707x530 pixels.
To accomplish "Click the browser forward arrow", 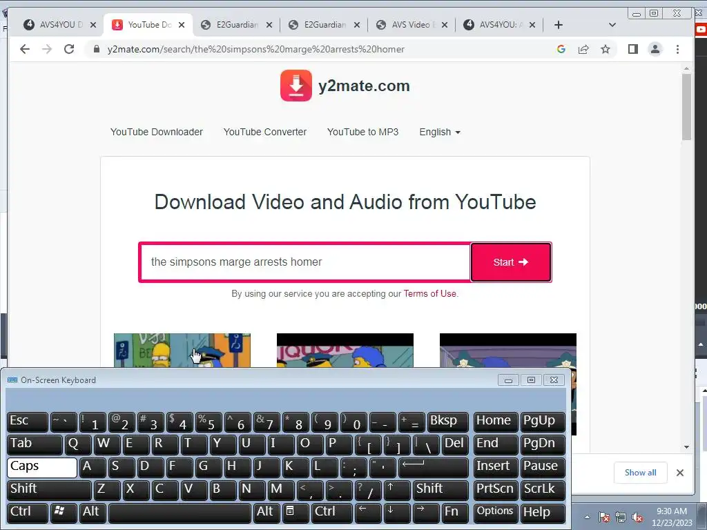I will pos(47,49).
